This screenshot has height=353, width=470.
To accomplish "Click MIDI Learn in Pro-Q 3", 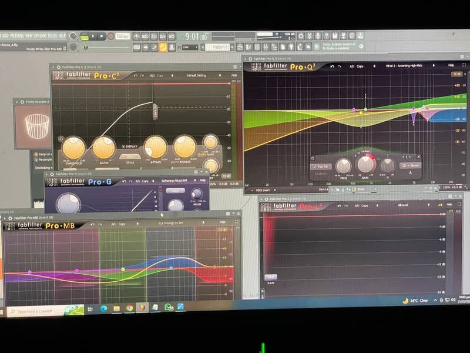I will pyautogui.click(x=263, y=190).
